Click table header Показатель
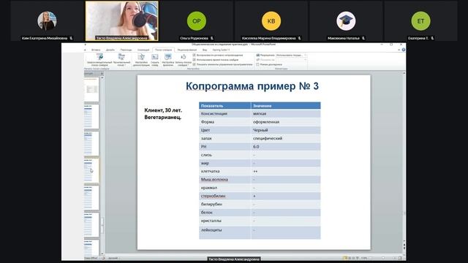 pos(224,105)
